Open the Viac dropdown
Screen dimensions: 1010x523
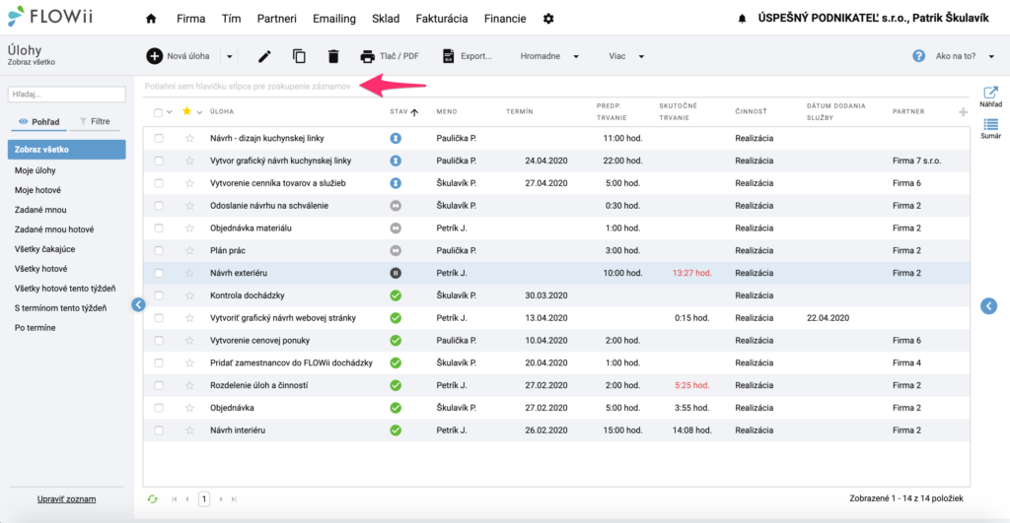(626, 56)
